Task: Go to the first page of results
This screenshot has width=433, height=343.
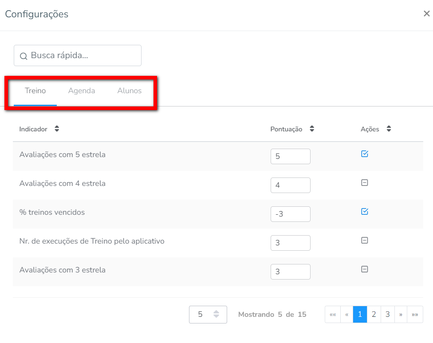Action: (x=332, y=314)
